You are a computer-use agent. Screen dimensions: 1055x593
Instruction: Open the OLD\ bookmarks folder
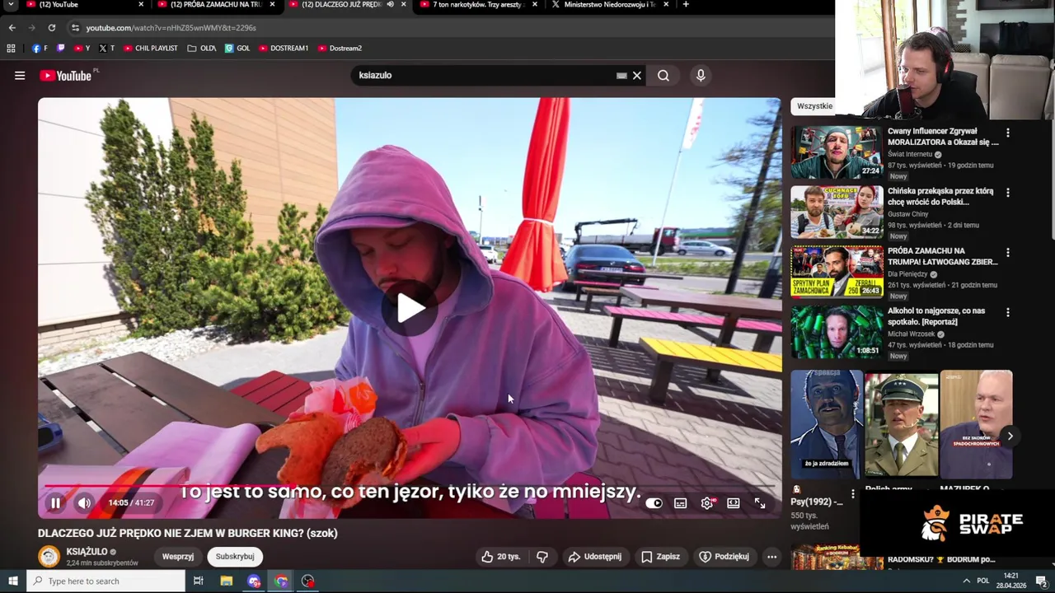point(202,49)
